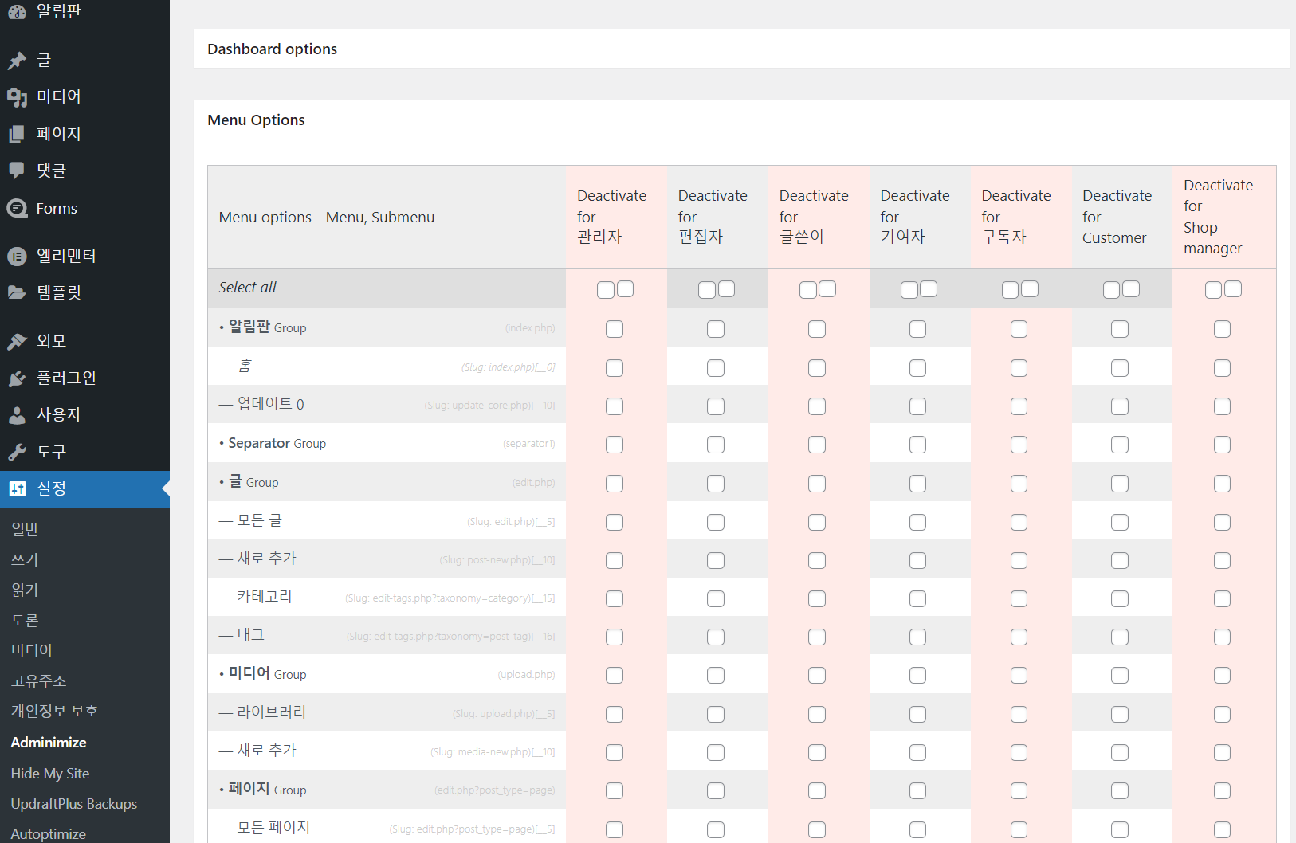
Task: Click the 미디어 media icon in sidebar
Action: tap(17, 96)
